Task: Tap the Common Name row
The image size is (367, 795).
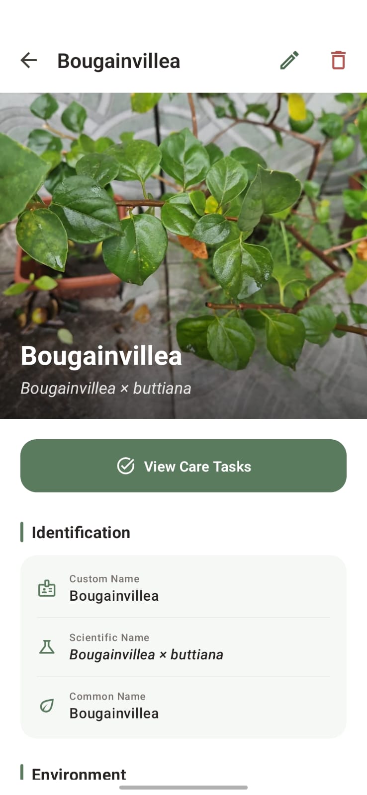Action: click(x=183, y=706)
